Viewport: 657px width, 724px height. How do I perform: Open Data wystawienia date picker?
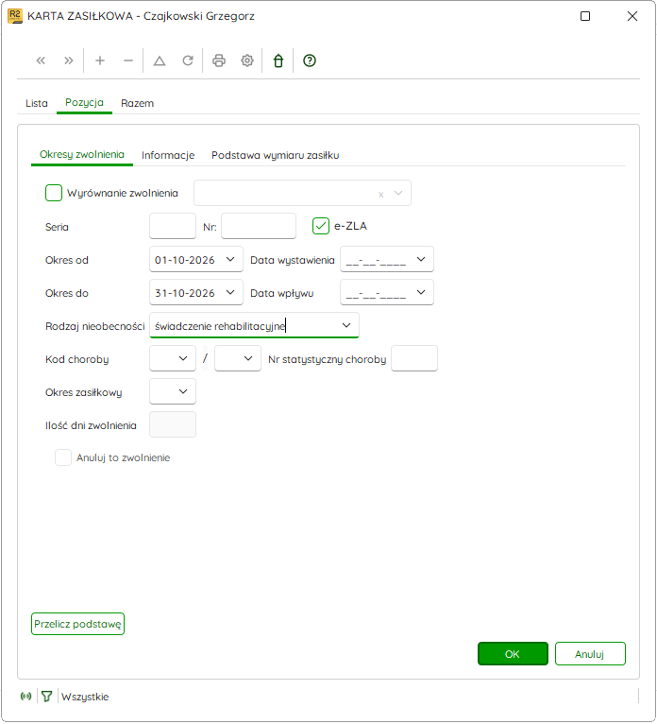click(421, 260)
